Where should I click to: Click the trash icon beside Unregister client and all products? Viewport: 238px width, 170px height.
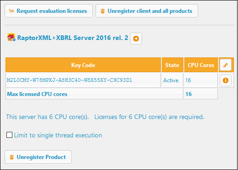point(102,11)
